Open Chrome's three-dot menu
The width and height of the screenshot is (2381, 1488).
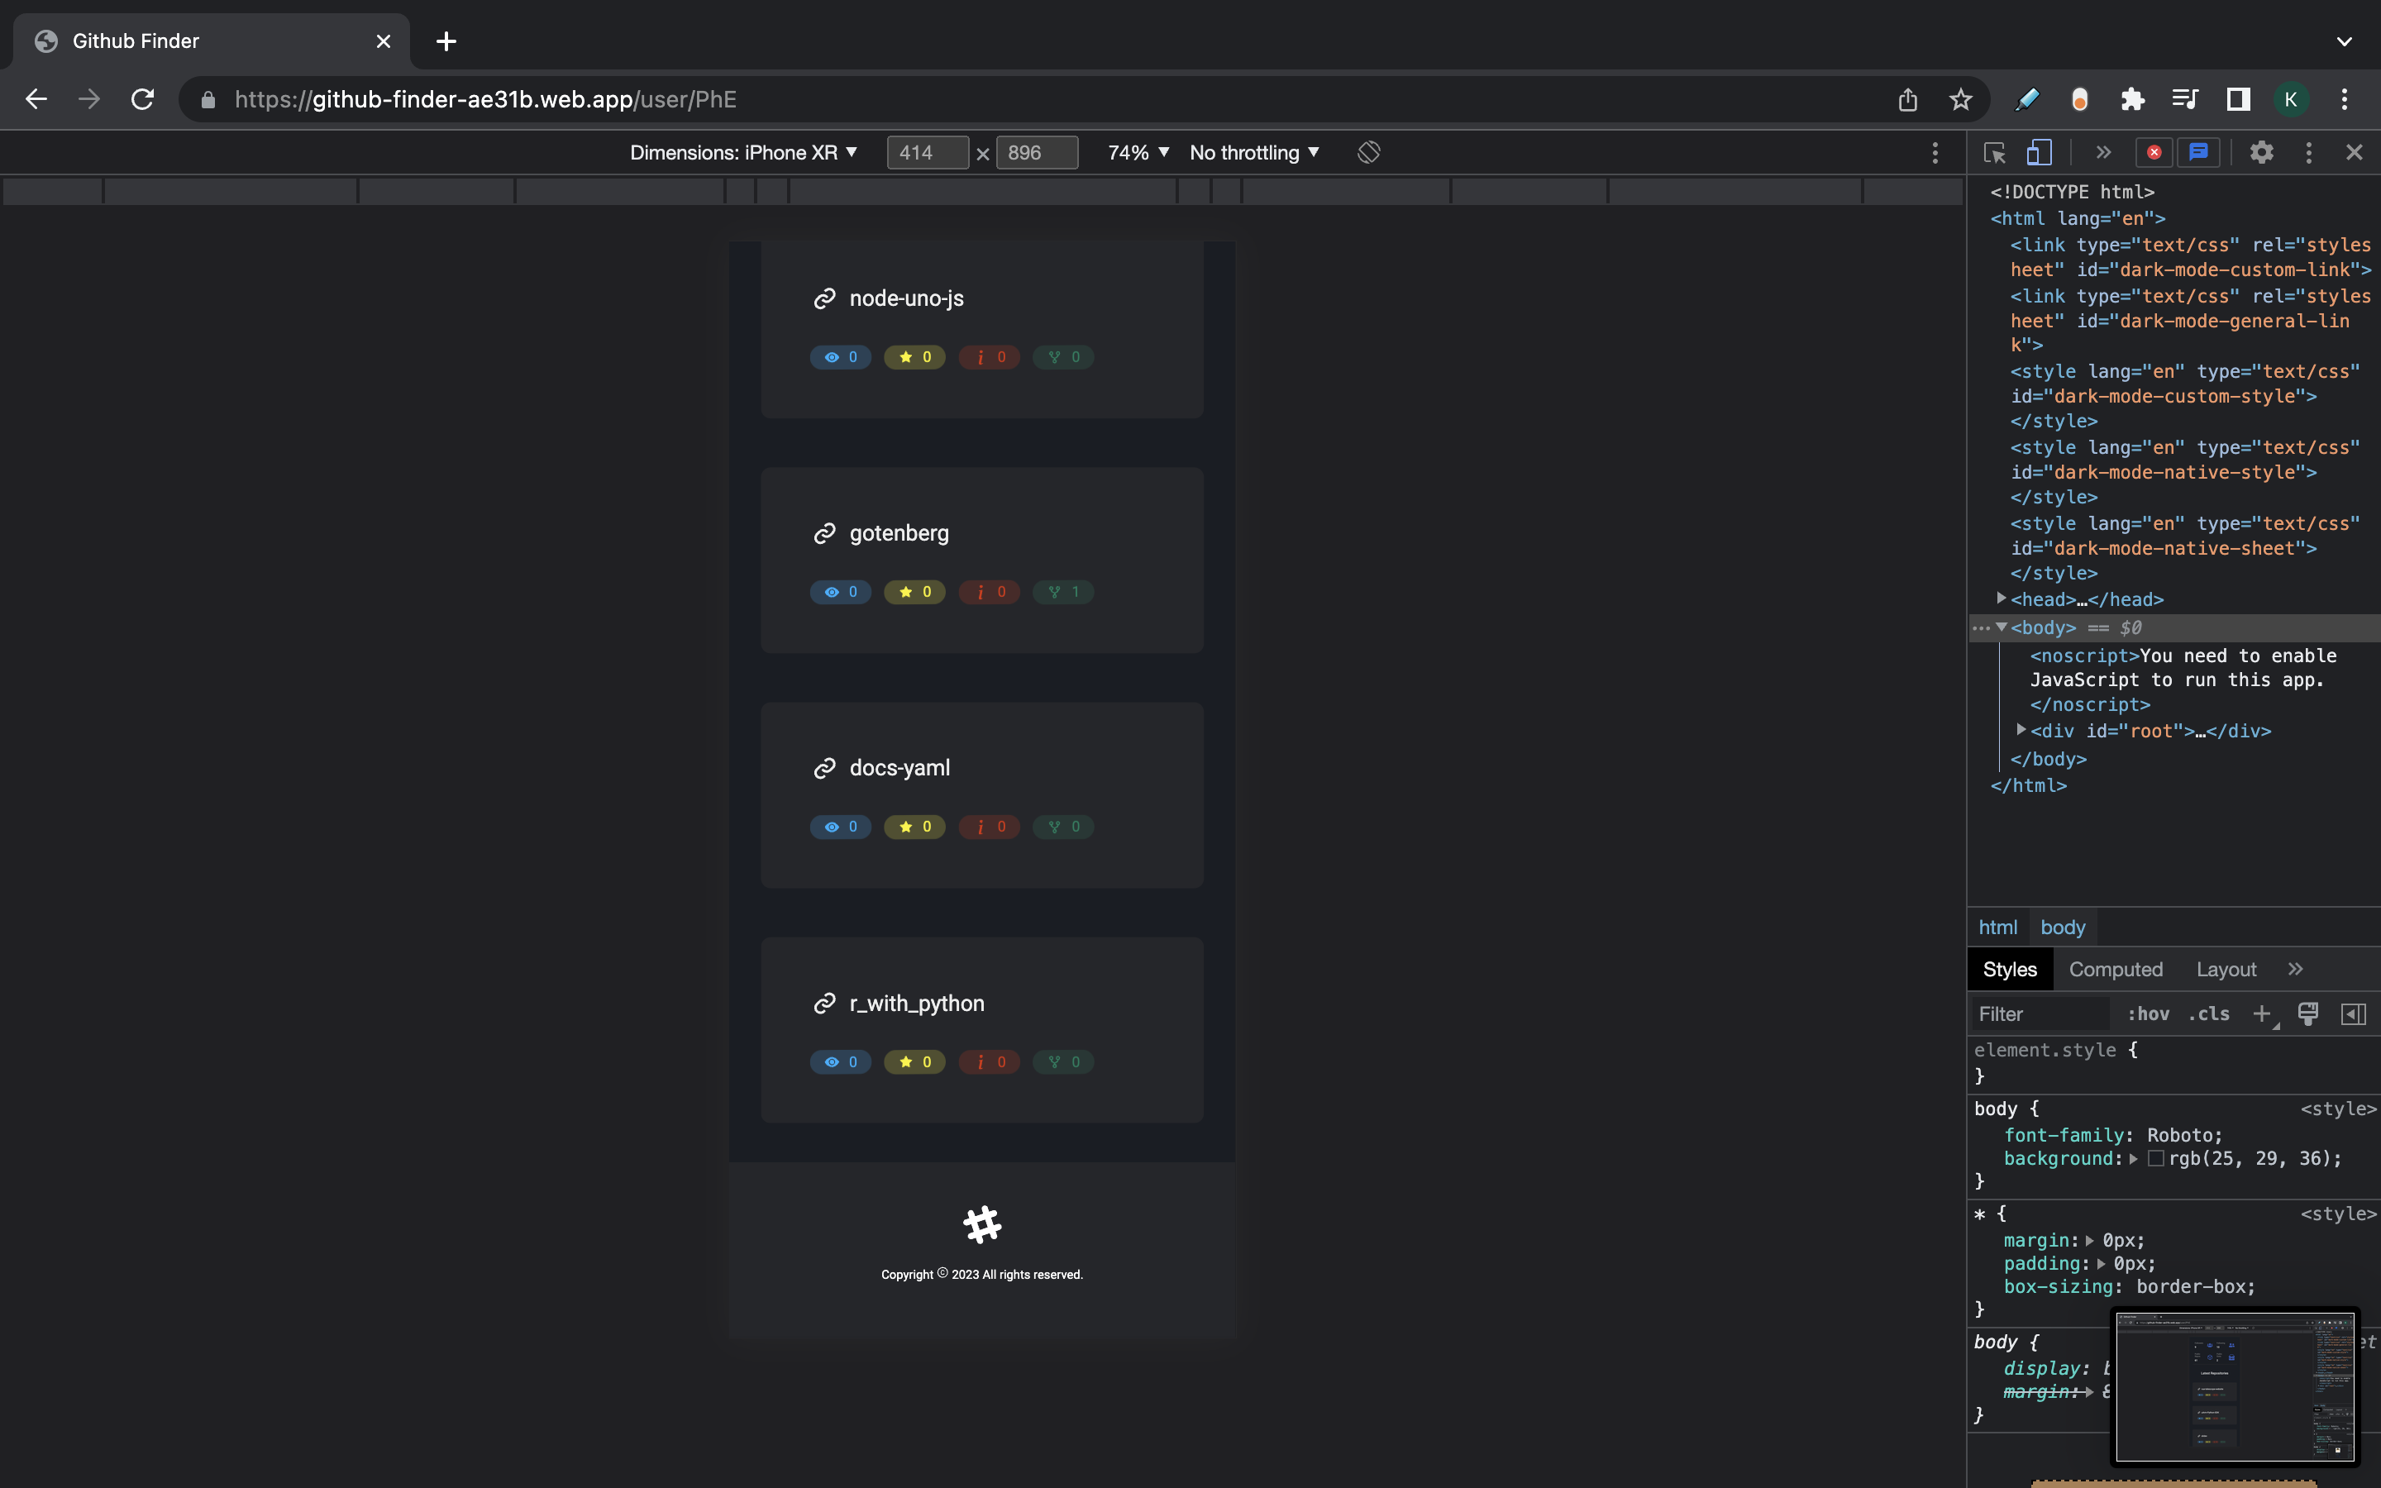tap(2345, 98)
